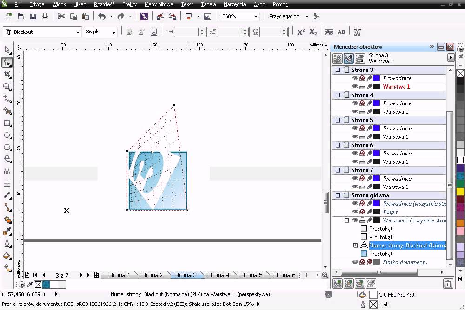Toggle visibility eye of Pulpit layer
This screenshot has width=465, height=310.
(355, 212)
